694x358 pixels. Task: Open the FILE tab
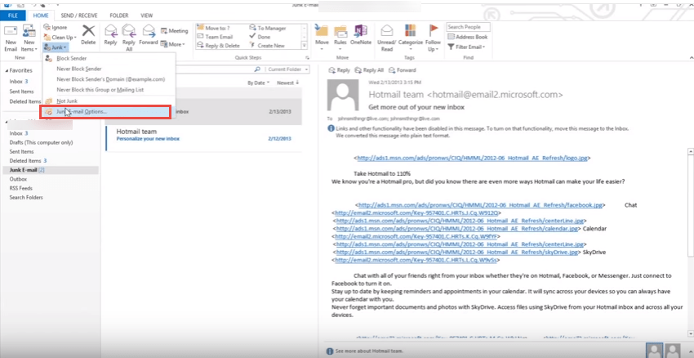point(13,16)
